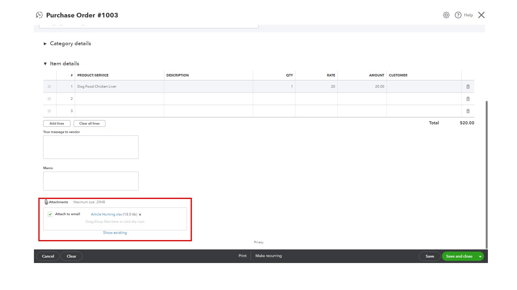Viewport: 517px width, 290px height.
Task: Click the Add lines button
Action: click(57, 123)
